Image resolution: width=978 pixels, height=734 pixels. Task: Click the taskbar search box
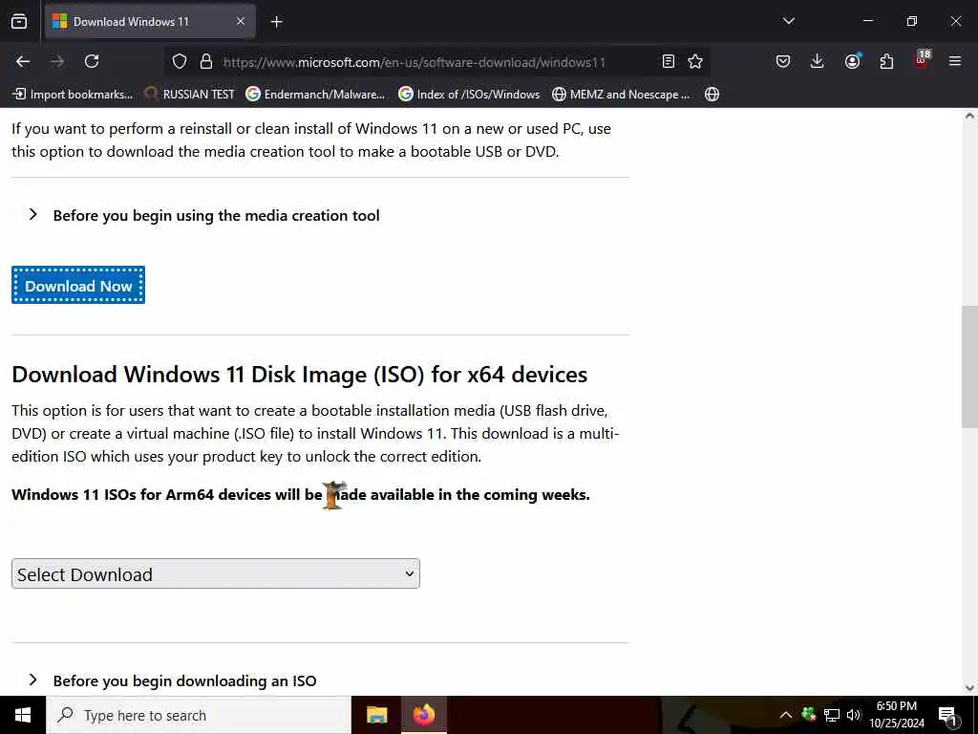(x=199, y=715)
